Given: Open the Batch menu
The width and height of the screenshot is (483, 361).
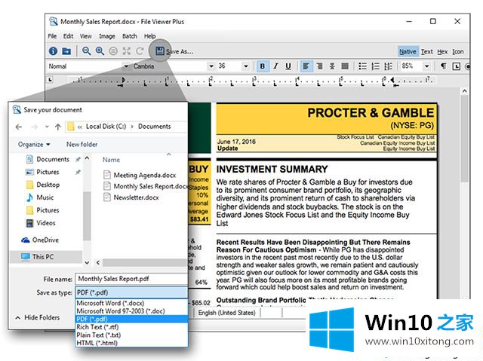Looking at the screenshot, I should pos(130,36).
